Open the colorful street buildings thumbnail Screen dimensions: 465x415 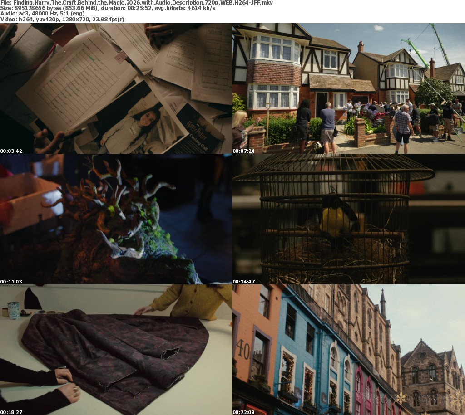pyautogui.click(x=348, y=349)
